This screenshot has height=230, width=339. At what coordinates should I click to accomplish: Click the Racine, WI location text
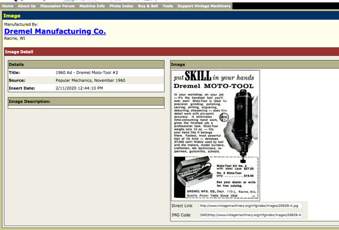pos(15,38)
